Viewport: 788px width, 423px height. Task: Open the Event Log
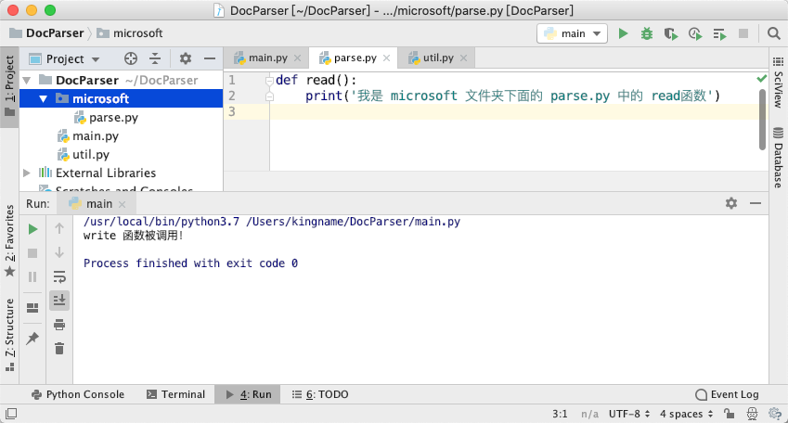727,394
